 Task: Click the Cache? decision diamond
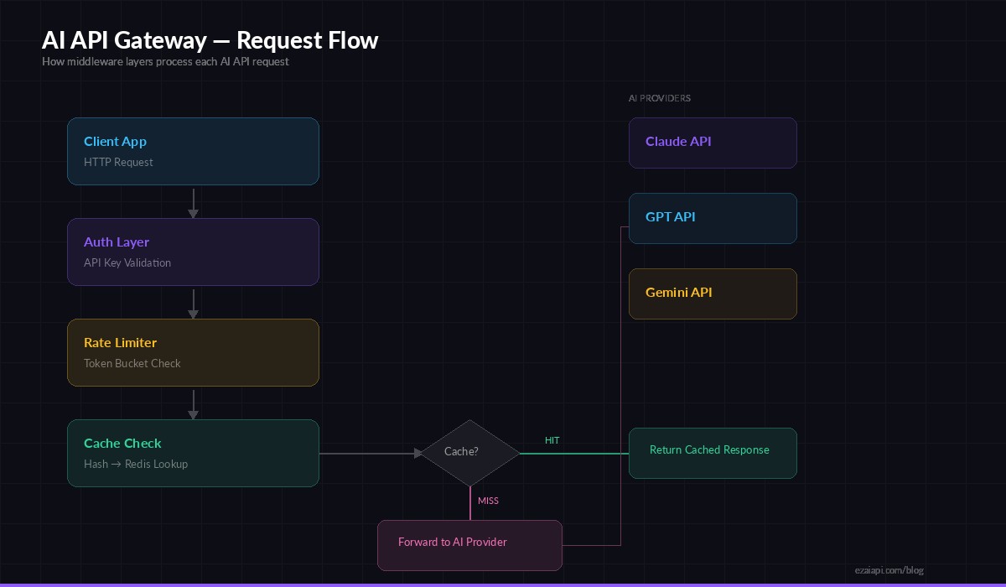(469, 452)
